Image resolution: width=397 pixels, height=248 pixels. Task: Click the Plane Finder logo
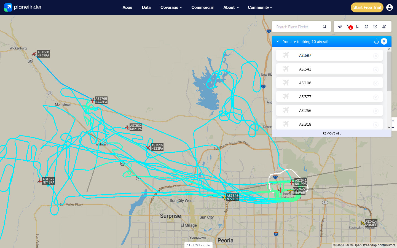tap(23, 7)
